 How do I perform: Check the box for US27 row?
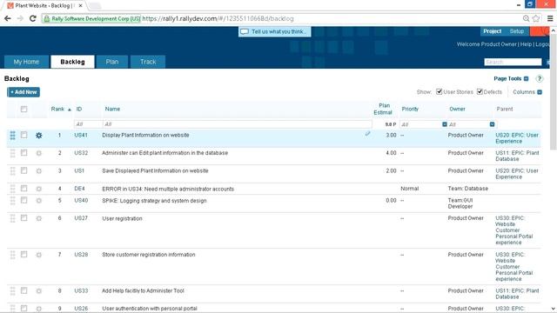click(23, 218)
